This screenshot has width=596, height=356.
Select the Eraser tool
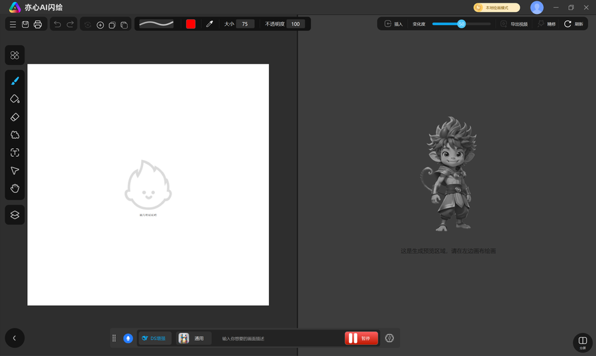tap(15, 117)
